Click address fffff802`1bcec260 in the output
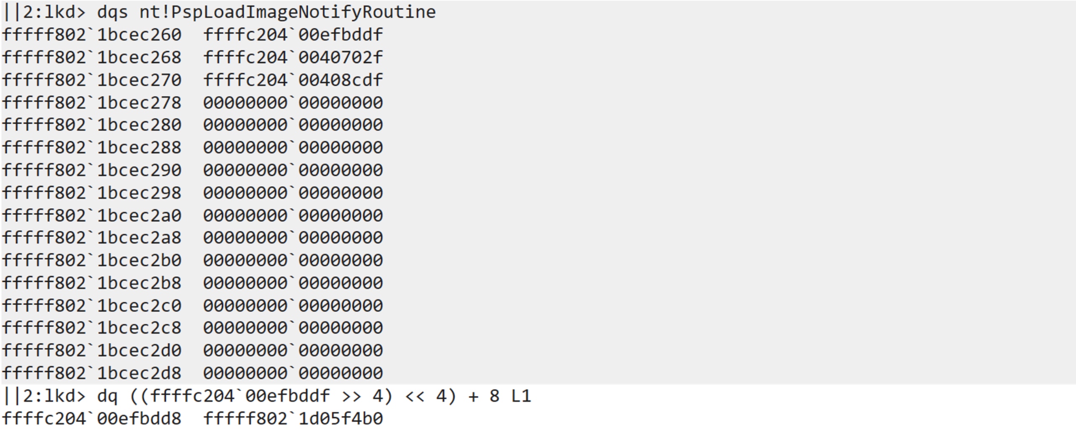Viewport: 1076px width, 430px height. (x=92, y=35)
